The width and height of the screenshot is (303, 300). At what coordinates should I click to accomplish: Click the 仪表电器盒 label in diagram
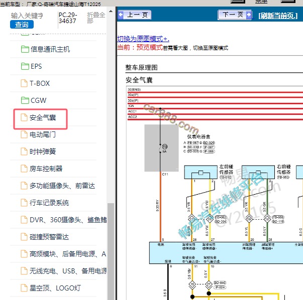click(198, 136)
